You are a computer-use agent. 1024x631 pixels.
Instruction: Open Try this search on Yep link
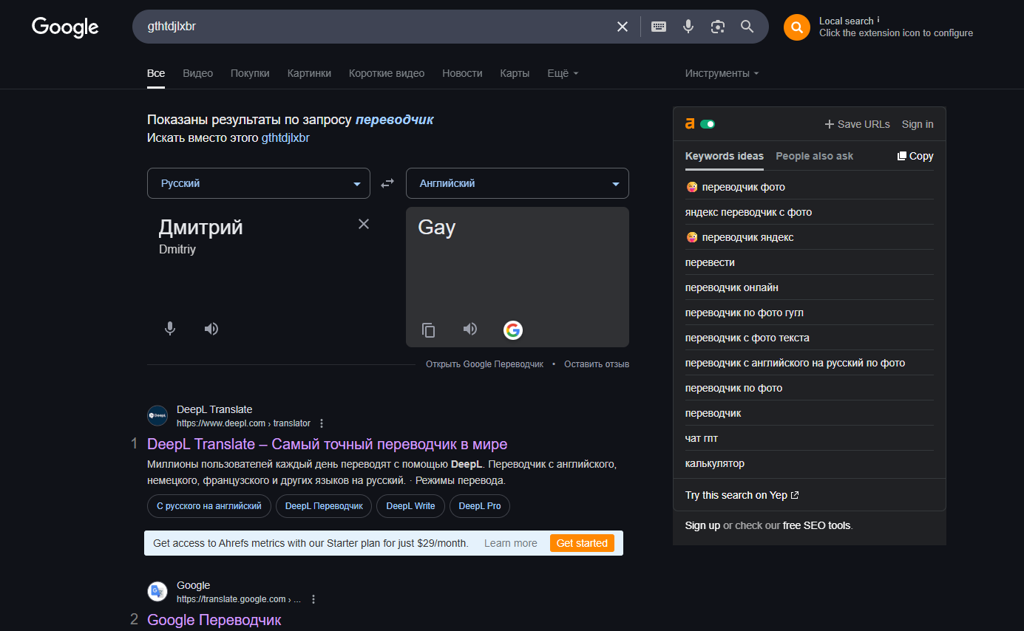pyautogui.click(x=742, y=495)
